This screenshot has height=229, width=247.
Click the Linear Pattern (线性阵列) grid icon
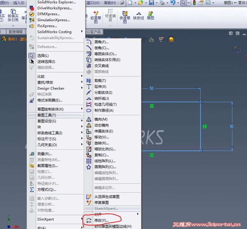(89, 161)
